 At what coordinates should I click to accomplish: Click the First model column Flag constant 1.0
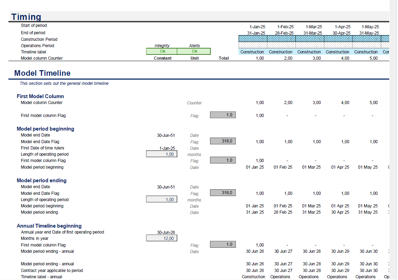223,115
